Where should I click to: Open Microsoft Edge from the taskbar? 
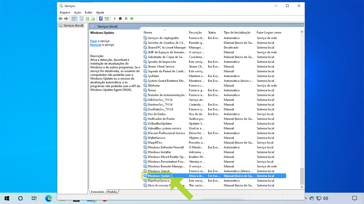click(49, 198)
